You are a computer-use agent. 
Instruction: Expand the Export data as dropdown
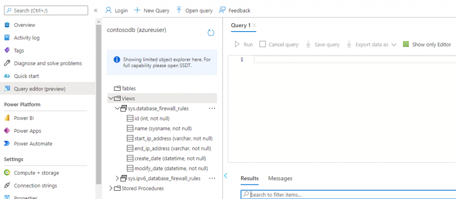(x=394, y=45)
